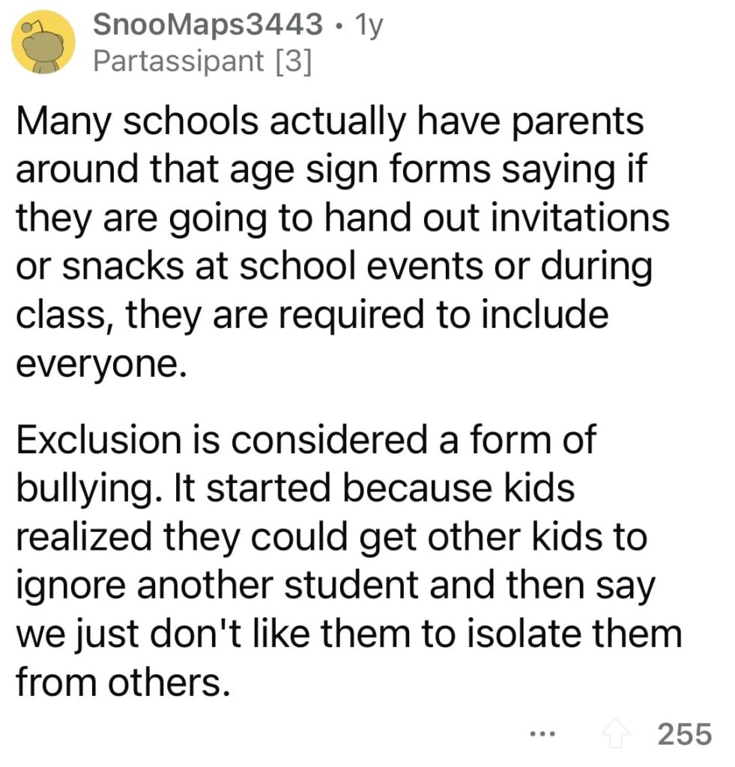This screenshot has width=735, height=767.
Task: Click the word 'Exclusion' in the comment
Action: pos(100,440)
